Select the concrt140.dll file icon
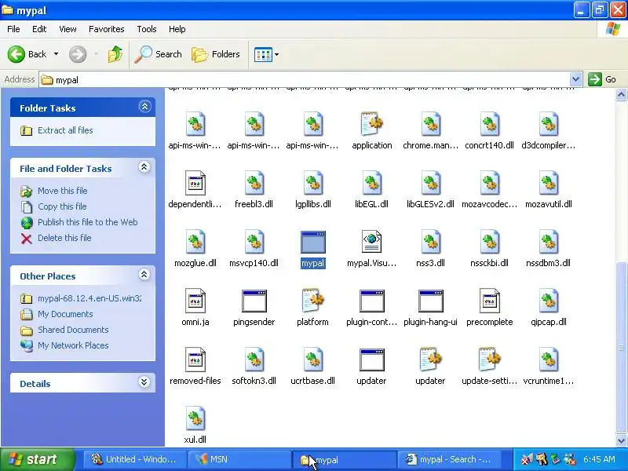Image resolution: width=628 pixels, height=471 pixels. [489, 124]
